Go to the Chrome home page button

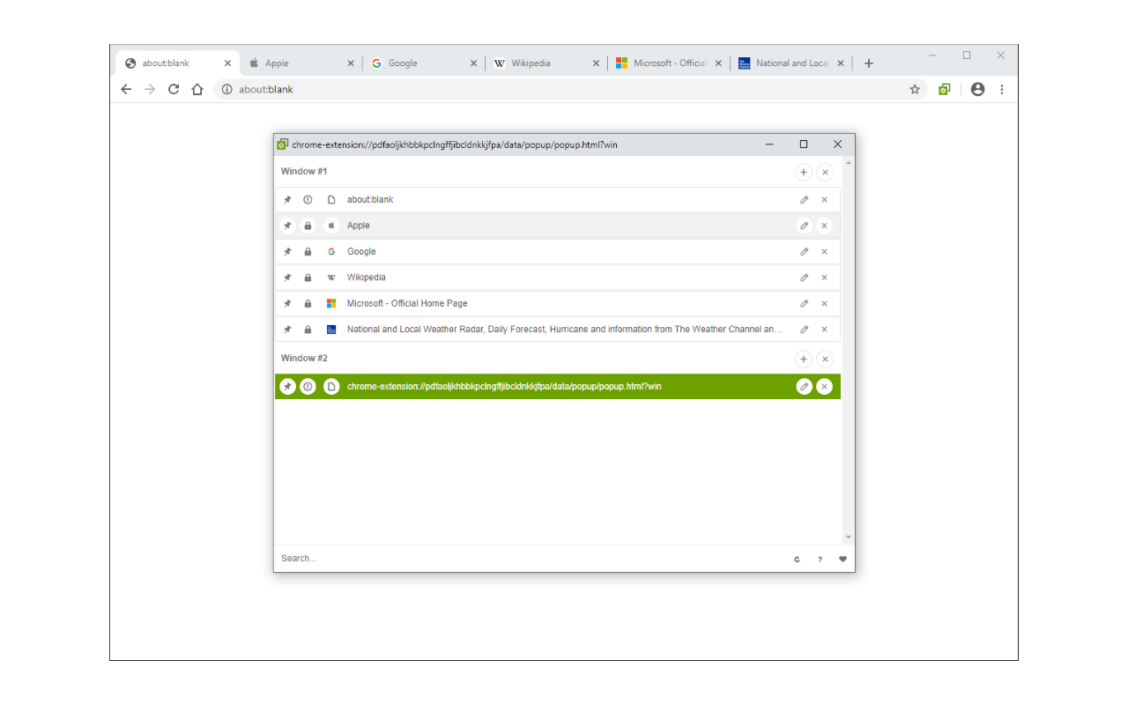[197, 89]
